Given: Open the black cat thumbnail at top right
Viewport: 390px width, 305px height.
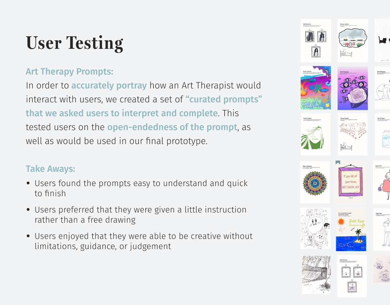Looking at the screenshot, I should [x=382, y=40].
